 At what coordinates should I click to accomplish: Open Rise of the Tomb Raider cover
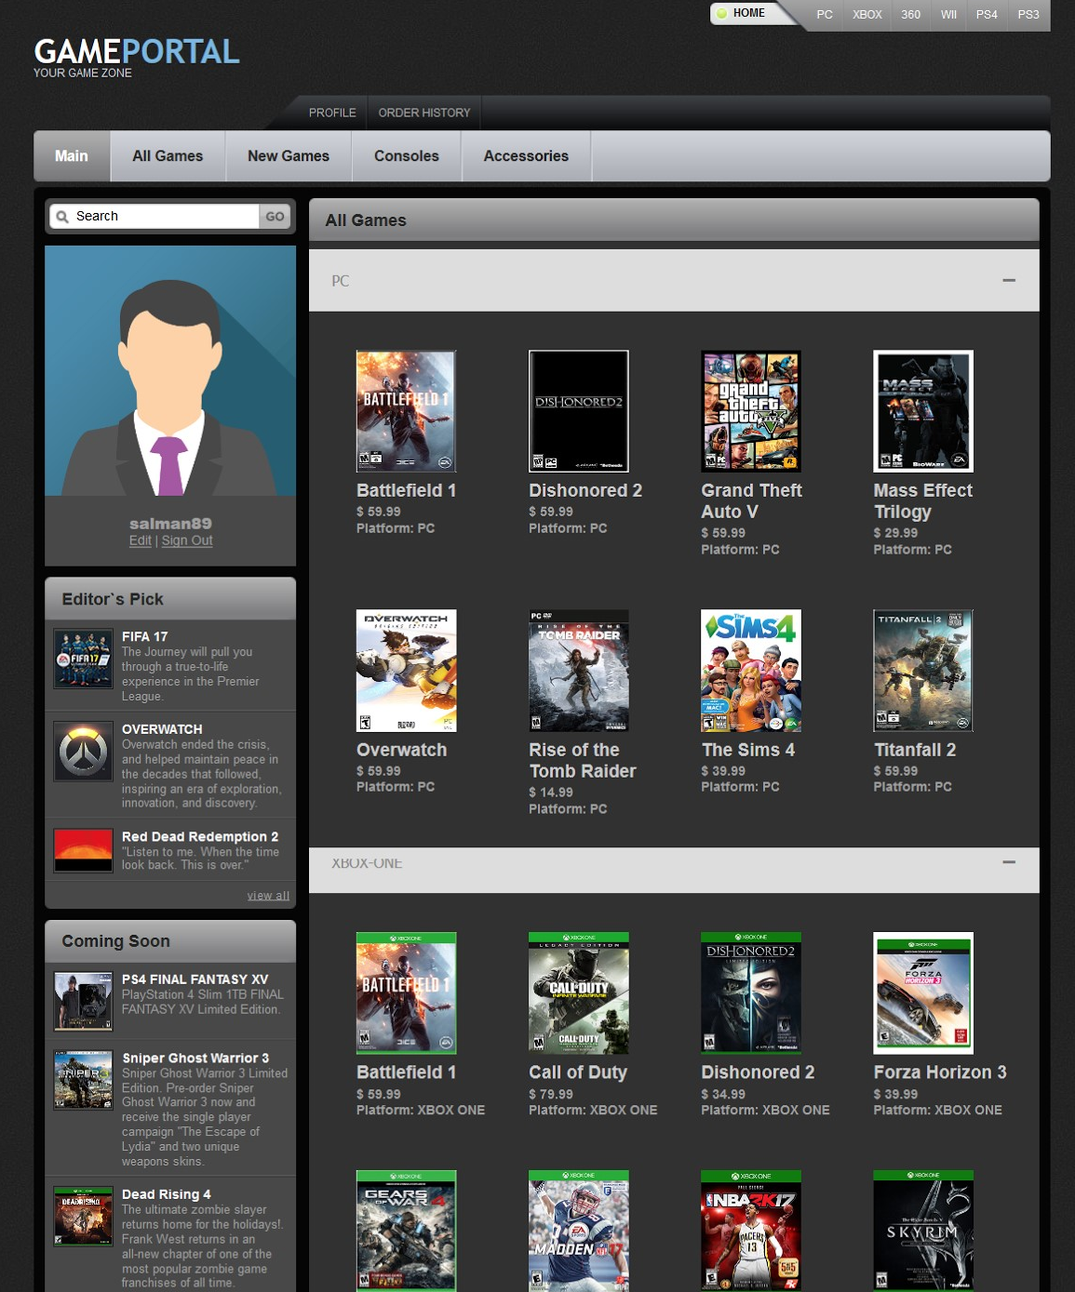click(578, 671)
